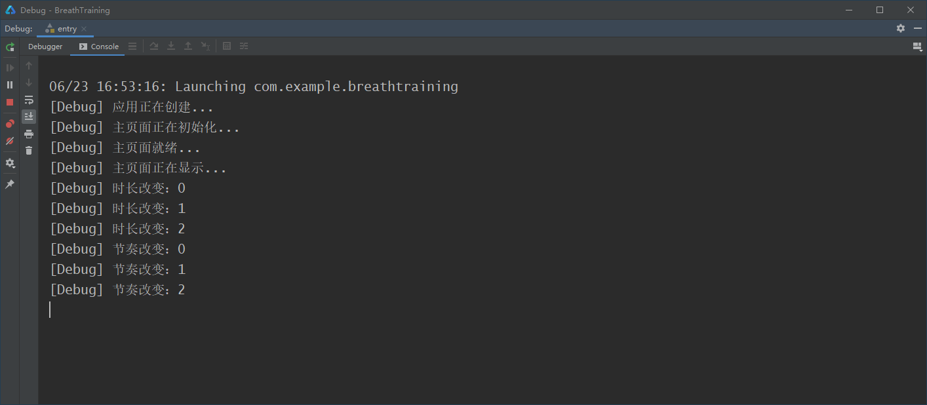Select the Console tab
Screen dimensions: 927x405
click(x=98, y=47)
